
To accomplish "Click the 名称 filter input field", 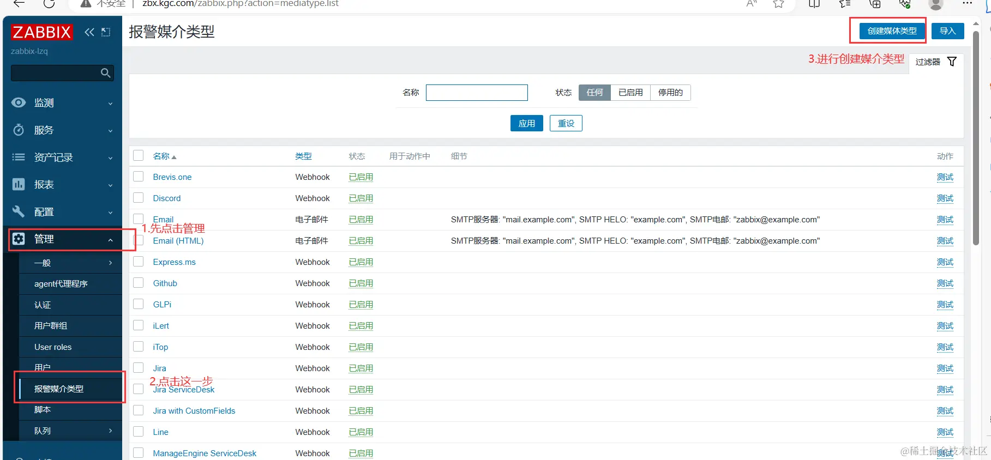I will click(477, 93).
